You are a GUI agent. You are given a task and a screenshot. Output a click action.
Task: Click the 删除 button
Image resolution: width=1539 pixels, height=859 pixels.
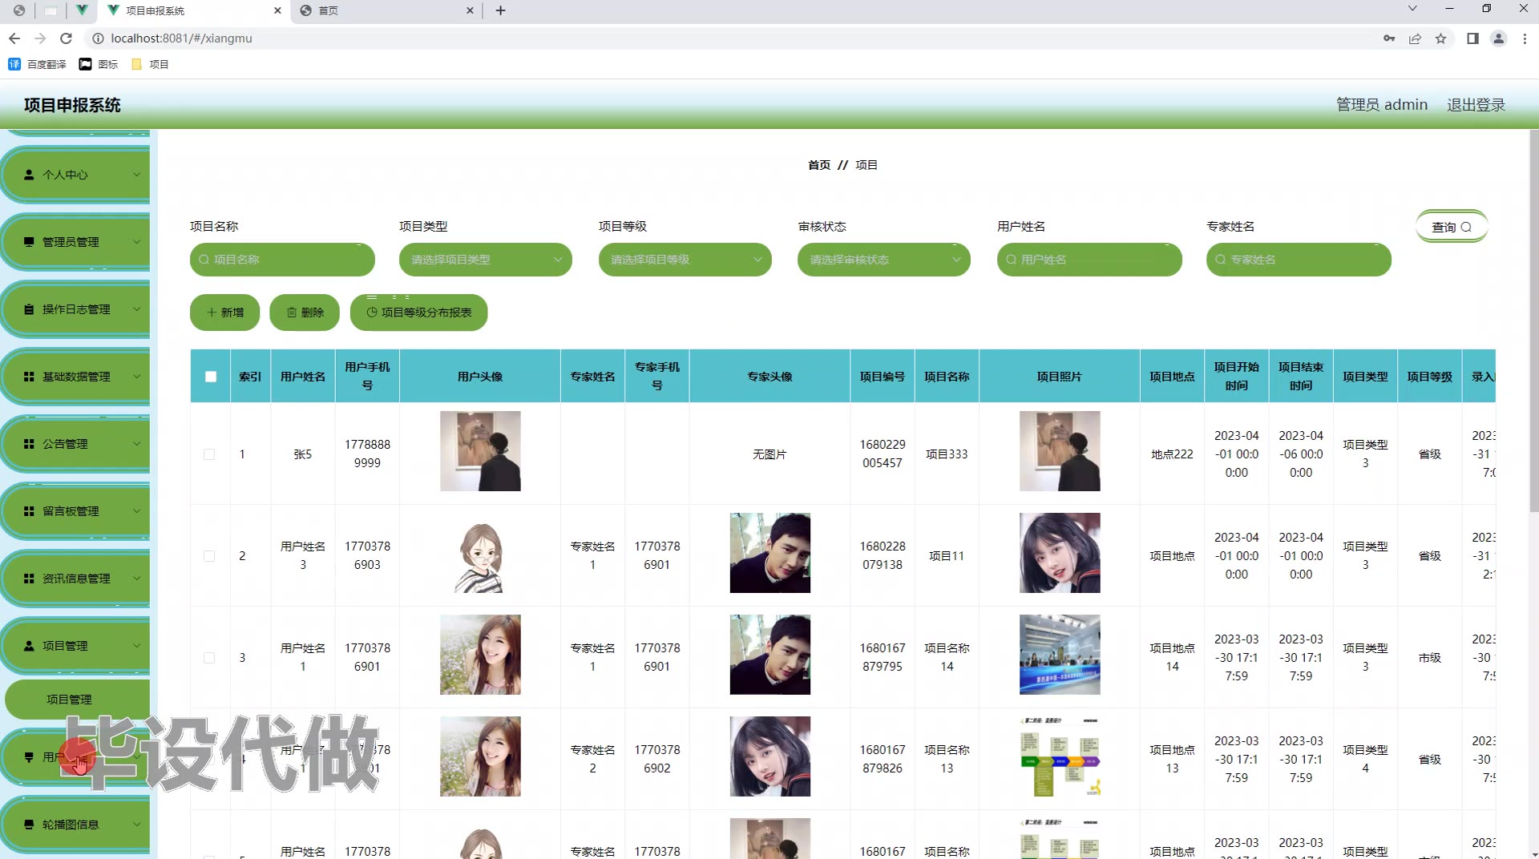coord(305,313)
